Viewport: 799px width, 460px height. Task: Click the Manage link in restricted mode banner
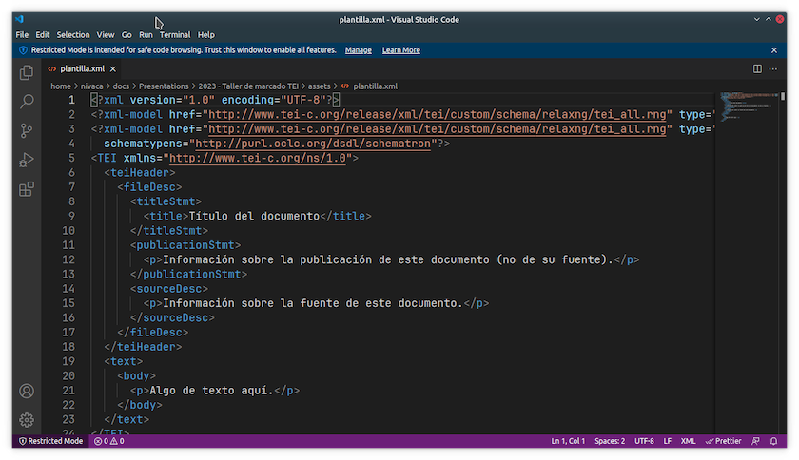pyautogui.click(x=358, y=50)
